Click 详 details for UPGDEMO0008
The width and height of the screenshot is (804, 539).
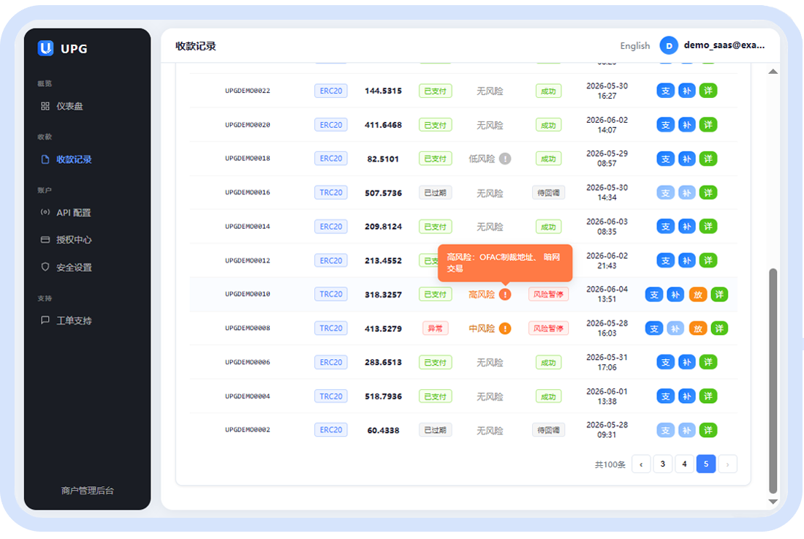coord(719,328)
